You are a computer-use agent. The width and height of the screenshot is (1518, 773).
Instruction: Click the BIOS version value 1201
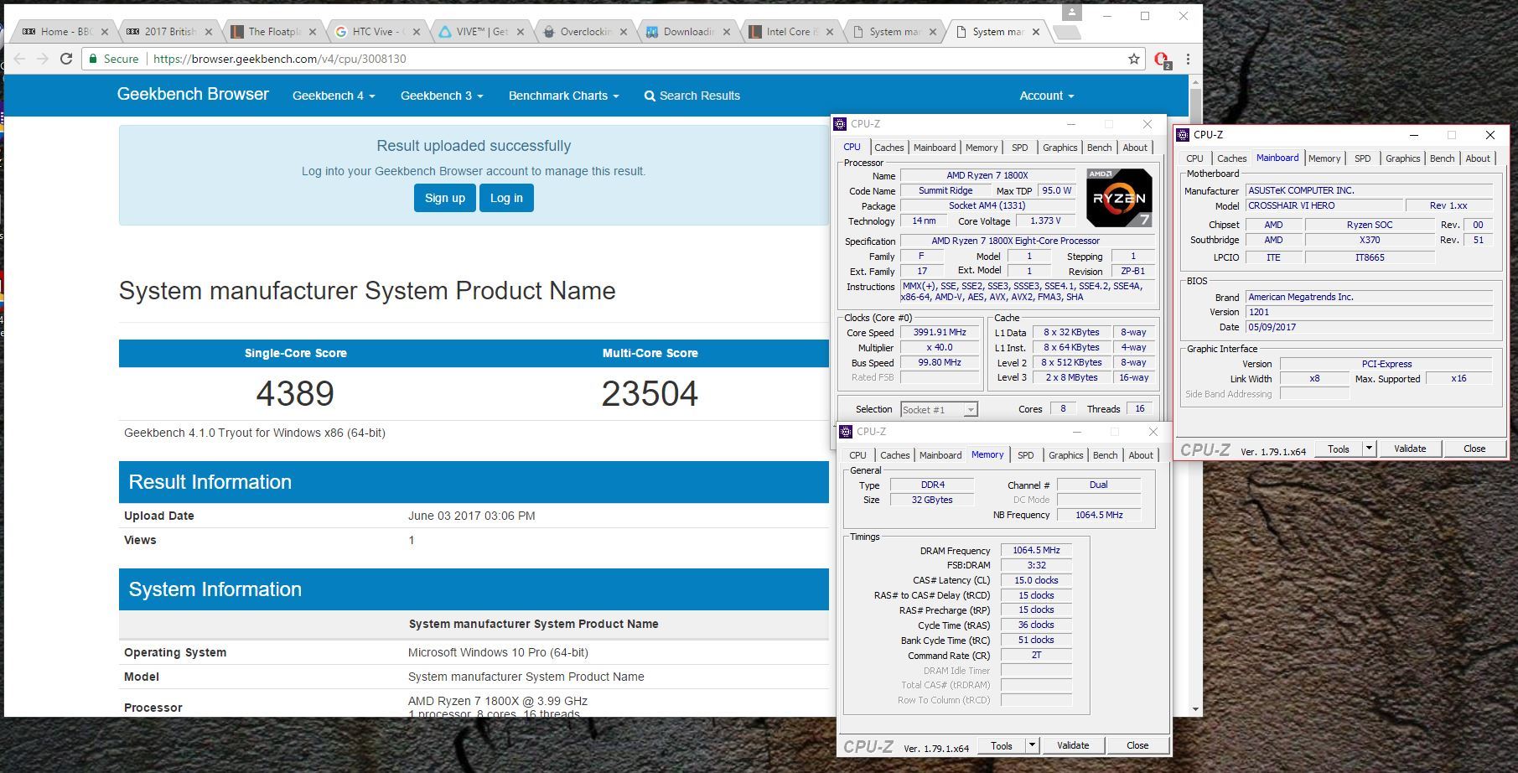tap(1369, 312)
